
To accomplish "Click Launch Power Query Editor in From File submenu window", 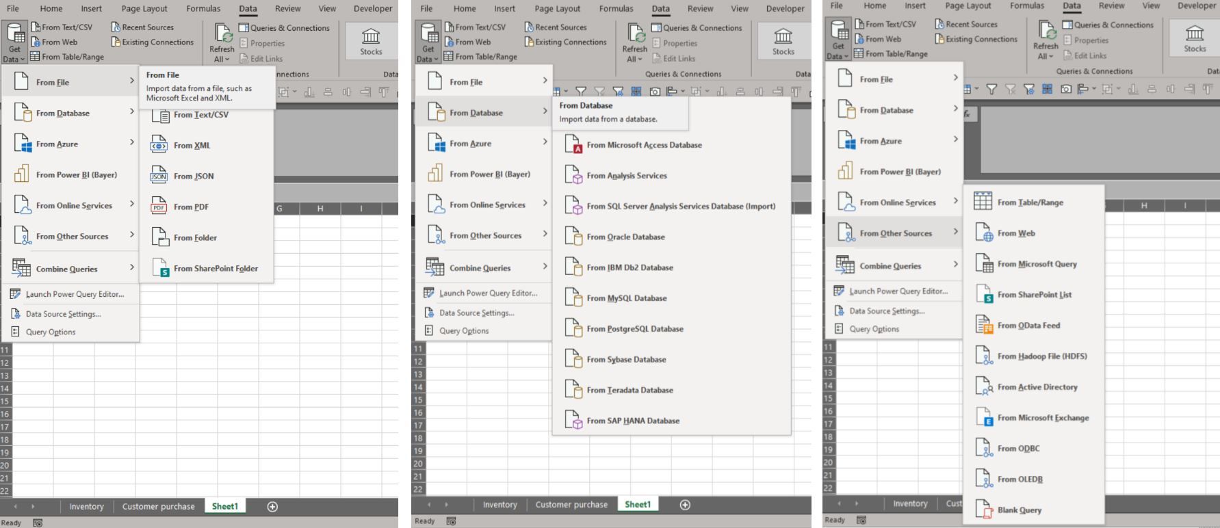I will click(70, 294).
